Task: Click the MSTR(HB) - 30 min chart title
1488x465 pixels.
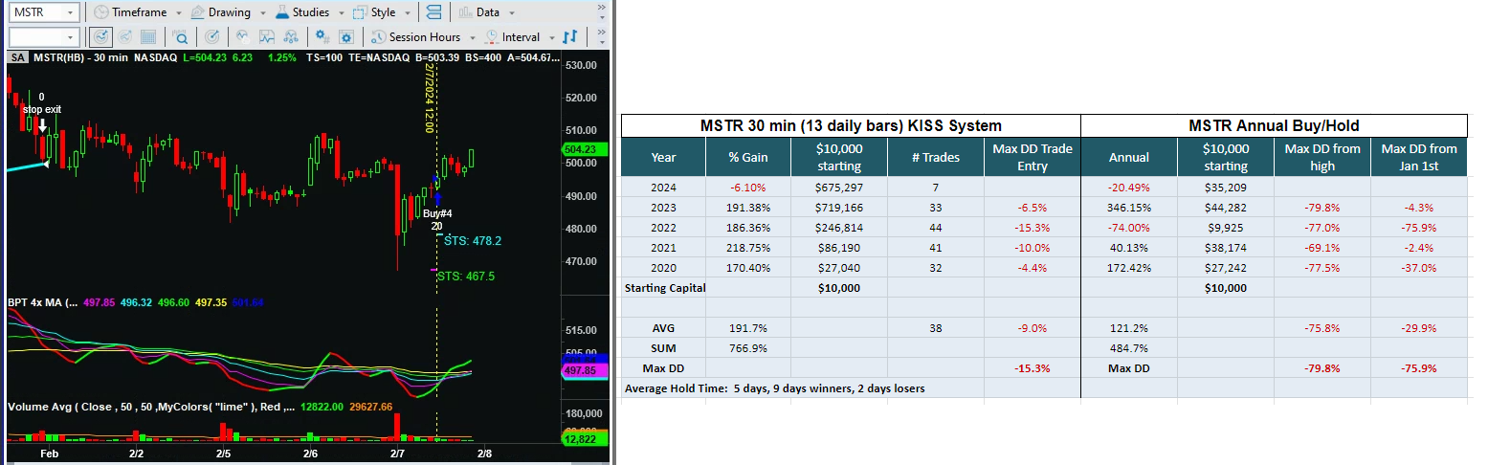Action: 78,57
